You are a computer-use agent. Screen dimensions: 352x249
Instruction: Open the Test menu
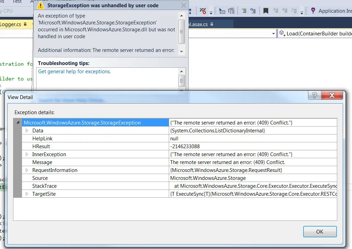click(17, 2)
